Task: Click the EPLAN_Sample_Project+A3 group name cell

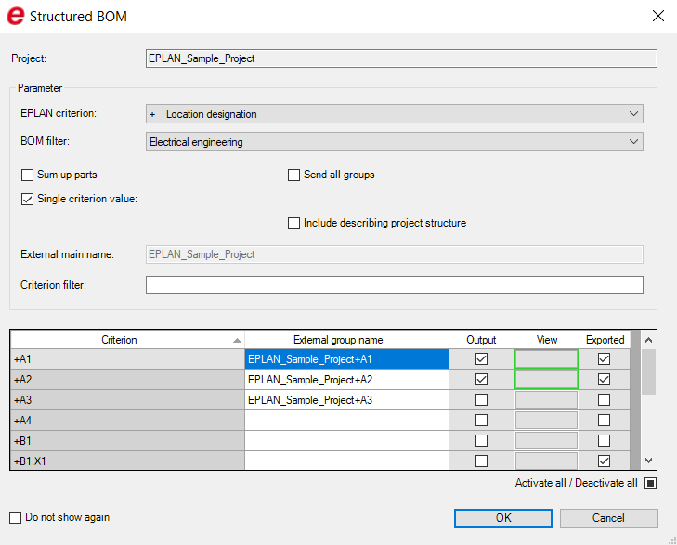Action: click(346, 400)
